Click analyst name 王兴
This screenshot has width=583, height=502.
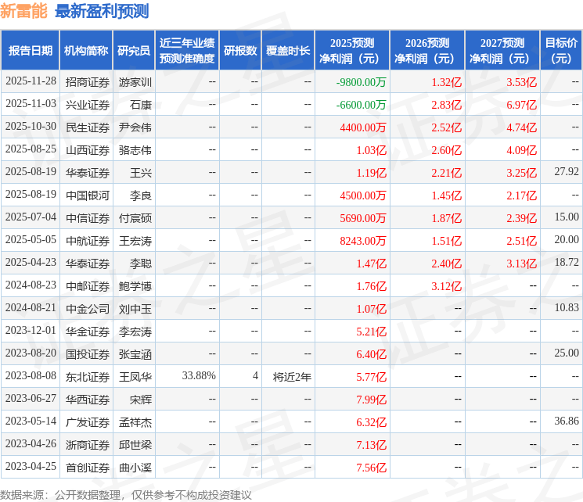click(141, 173)
